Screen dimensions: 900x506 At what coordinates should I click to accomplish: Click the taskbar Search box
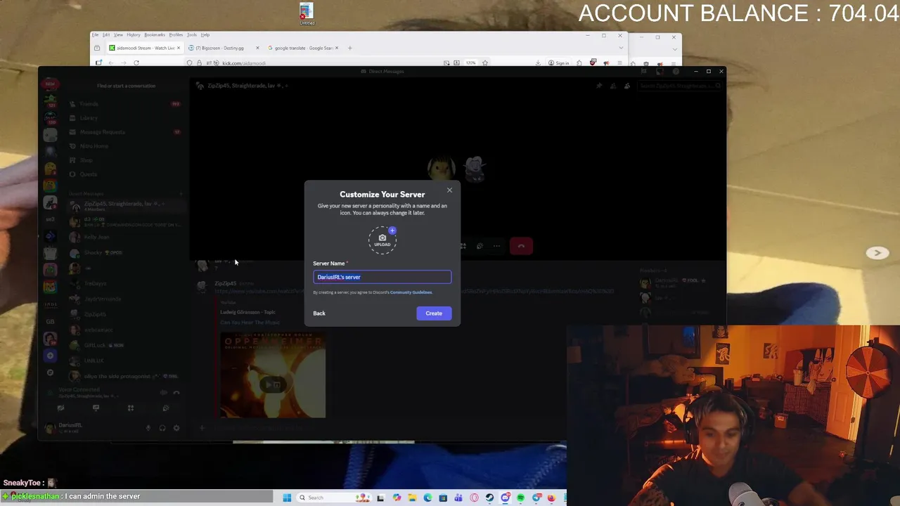coord(334,498)
